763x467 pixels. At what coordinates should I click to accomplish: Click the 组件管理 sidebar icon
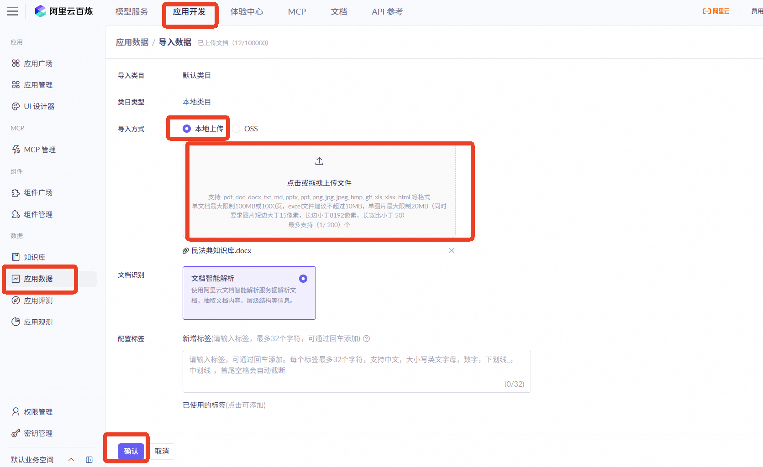pyautogui.click(x=16, y=214)
